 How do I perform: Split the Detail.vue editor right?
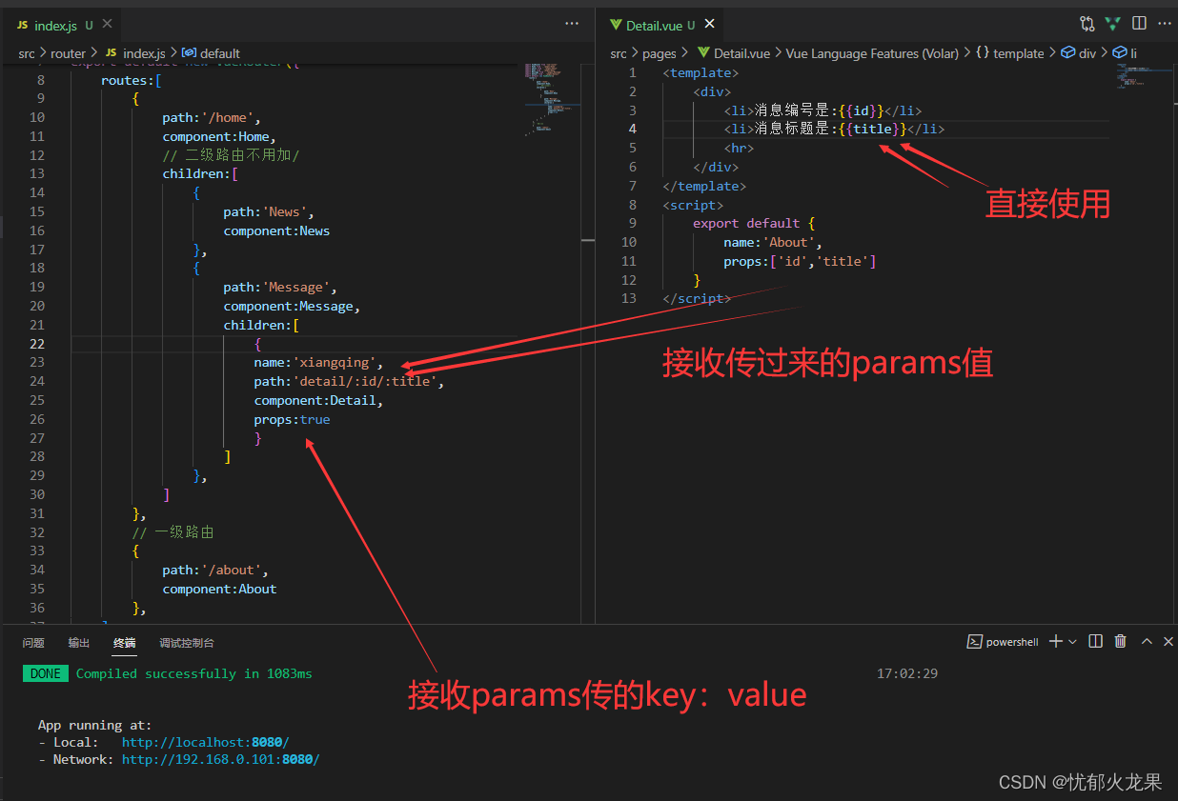coord(1139,24)
